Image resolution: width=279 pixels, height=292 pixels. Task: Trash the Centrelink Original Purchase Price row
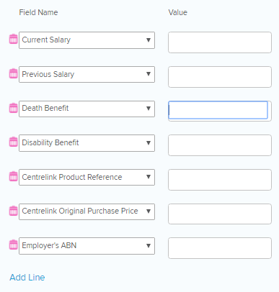(14, 211)
